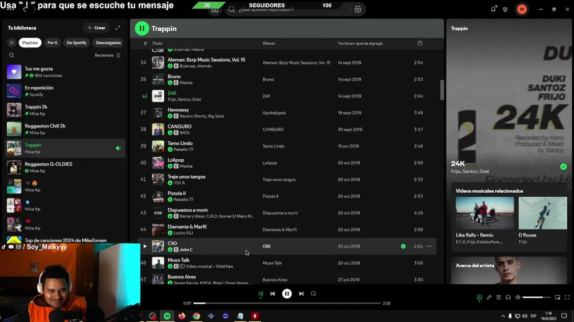
Task: Open the mini player icon
Action: click(x=557, y=297)
